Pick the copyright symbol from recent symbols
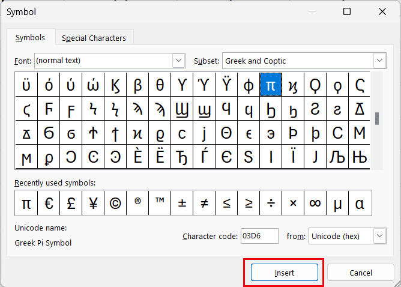 pyautogui.click(x=115, y=204)
